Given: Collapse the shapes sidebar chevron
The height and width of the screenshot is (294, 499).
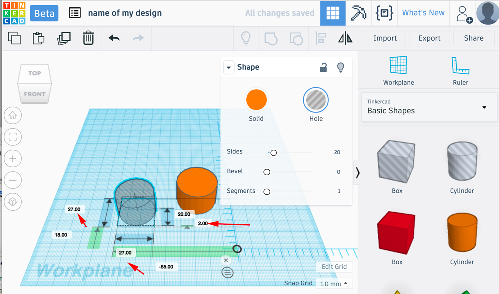Looking at the screenshot, I should tap(358, 173).
